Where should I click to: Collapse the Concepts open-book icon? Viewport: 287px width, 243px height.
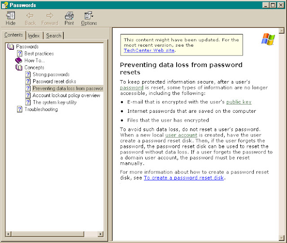19,68
